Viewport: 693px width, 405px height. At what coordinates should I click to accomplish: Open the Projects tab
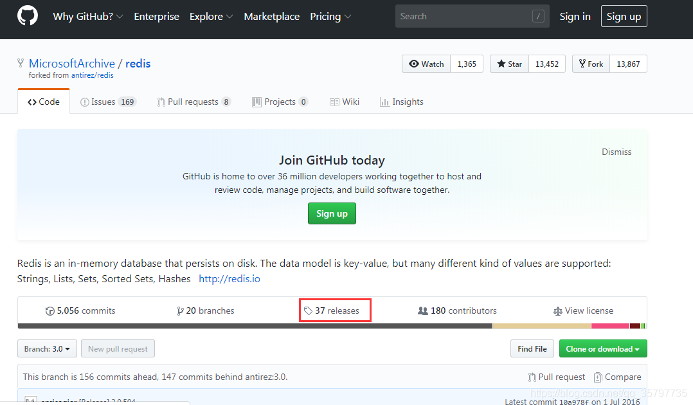click(280, 102)
